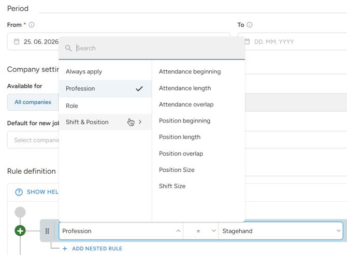Click the Show Help question mark icon
This screenshot has height=255, width=347.
[19, 192]
